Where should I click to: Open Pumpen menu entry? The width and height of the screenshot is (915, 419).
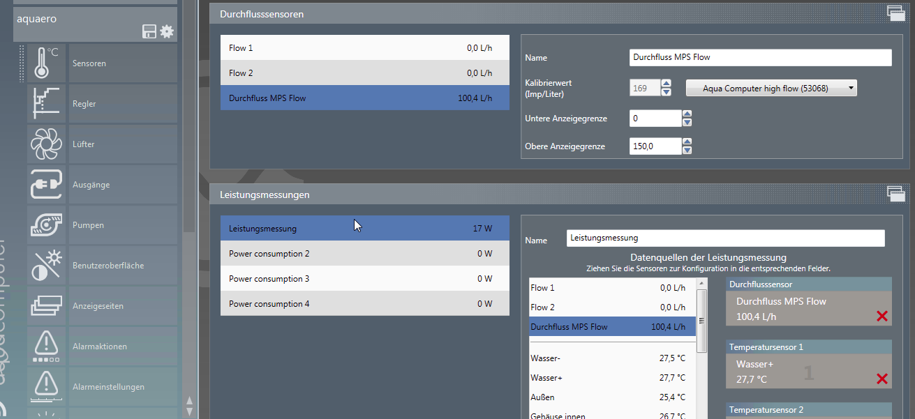tap(123, 224)
